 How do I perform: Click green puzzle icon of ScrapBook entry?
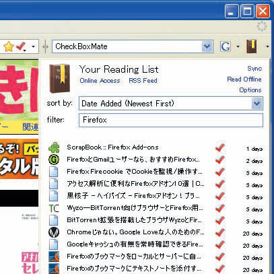tap(54, 147)
